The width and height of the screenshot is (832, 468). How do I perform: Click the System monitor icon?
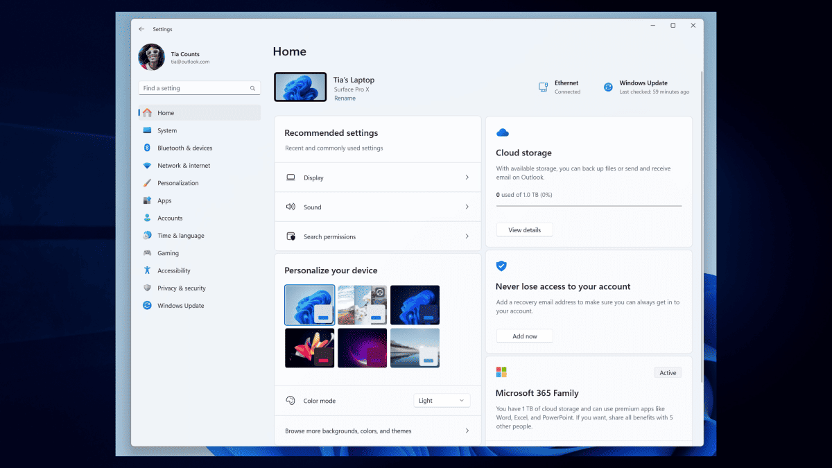tap(147, 130)
